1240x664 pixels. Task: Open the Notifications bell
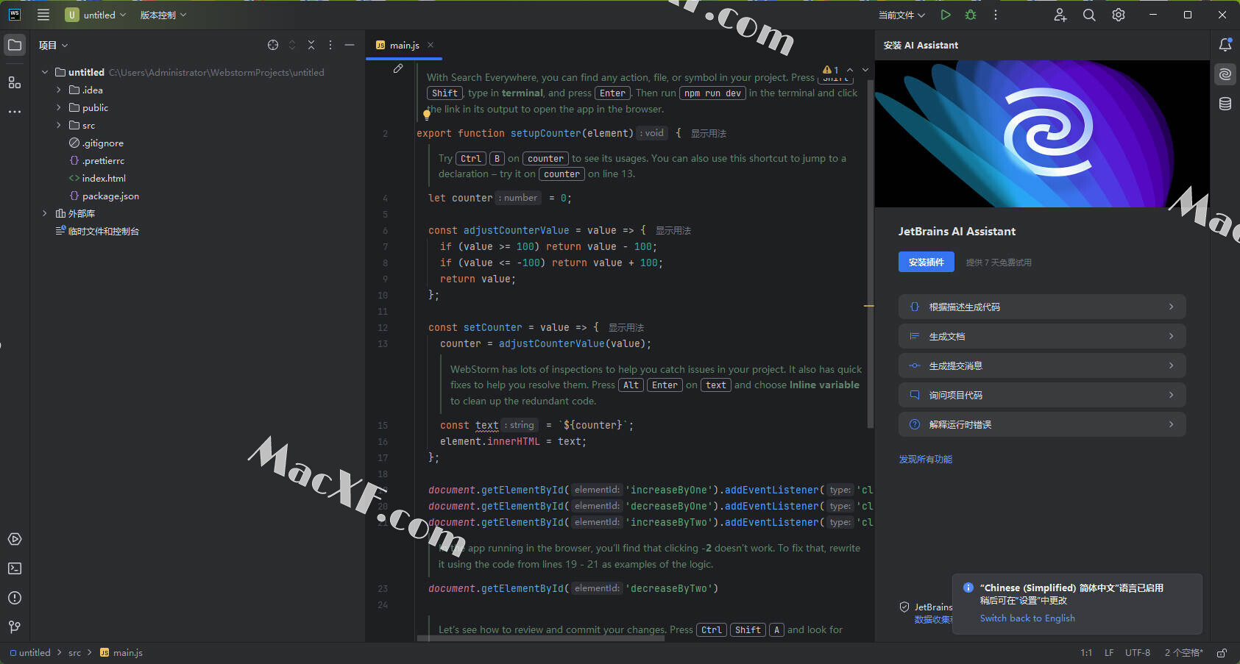(1225, 45)
